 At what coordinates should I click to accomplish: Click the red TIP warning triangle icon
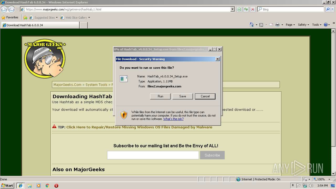[x=54, y=127]
